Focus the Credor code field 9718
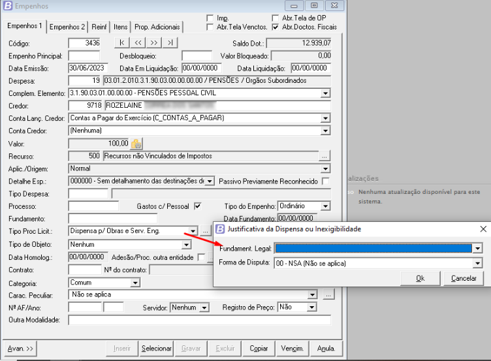Image resolution: width=491 pixels, height=361 pixels. (x=85, y=106)
